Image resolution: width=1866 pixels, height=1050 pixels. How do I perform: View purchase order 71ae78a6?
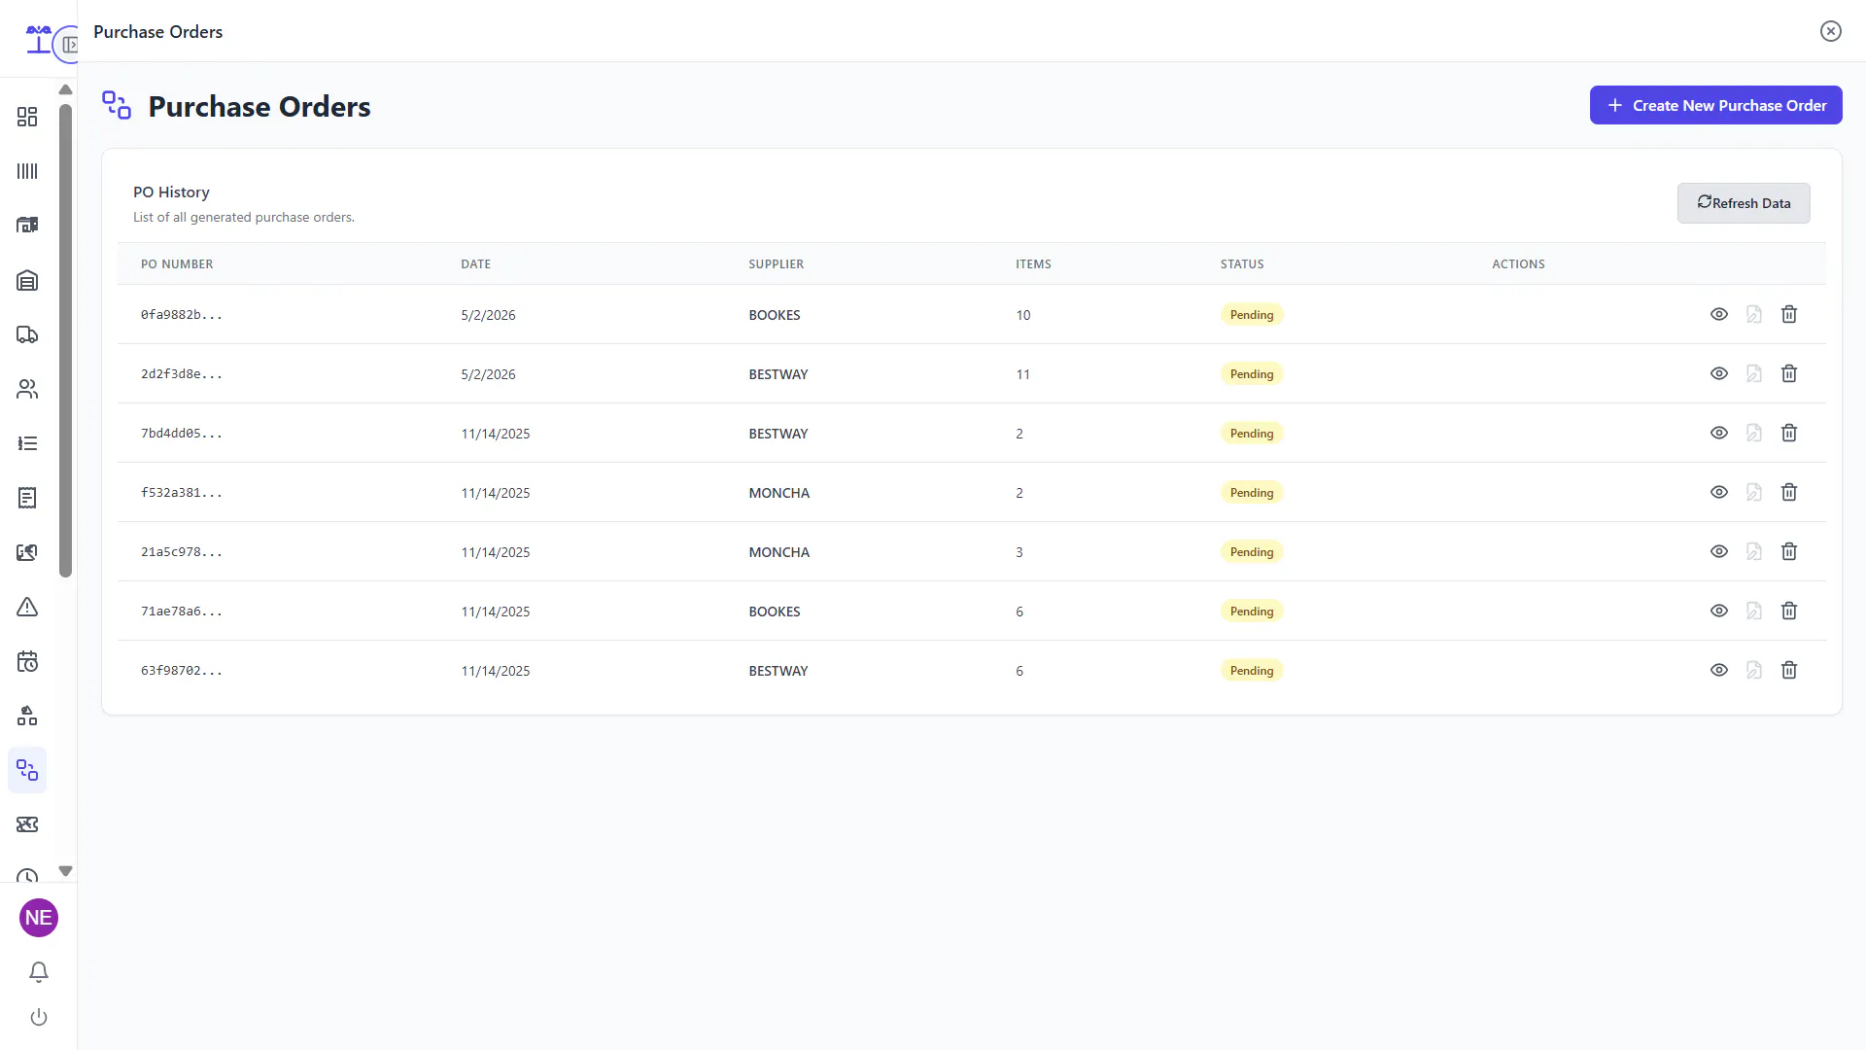tap(1719, 611)
